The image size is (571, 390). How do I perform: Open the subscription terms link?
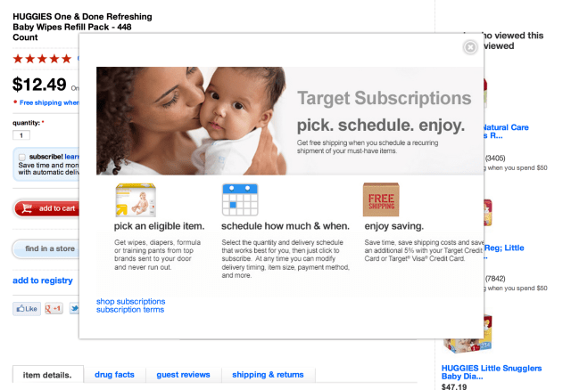tap(130, 310)
